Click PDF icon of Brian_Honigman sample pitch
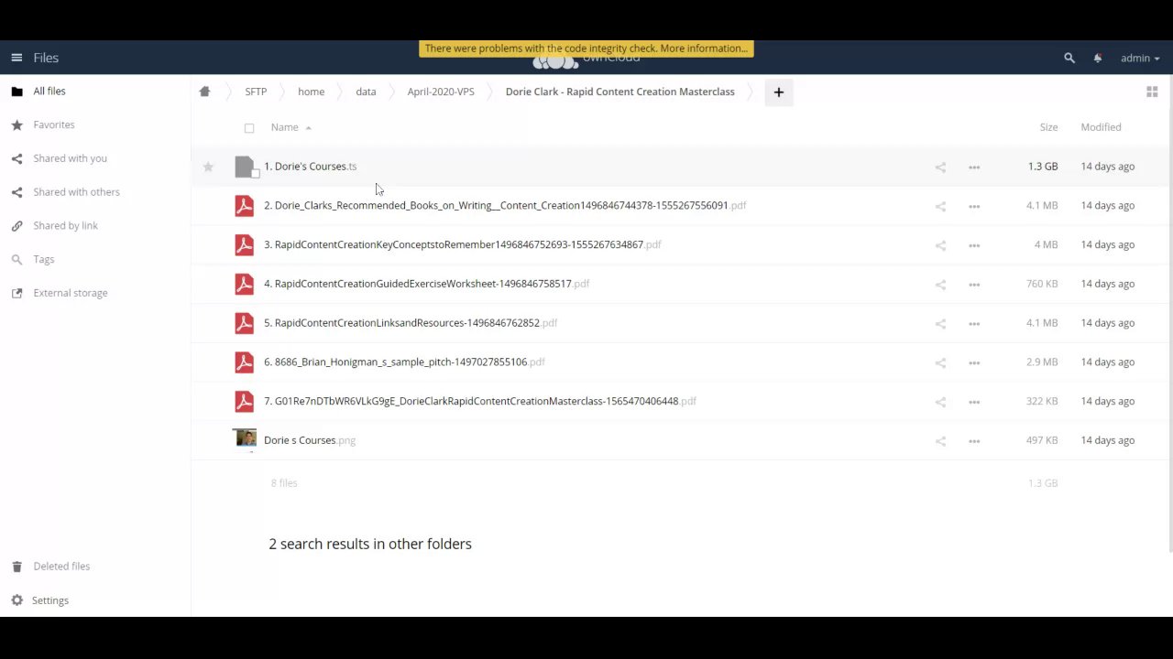1173x659 pixels. coord(244,362)
